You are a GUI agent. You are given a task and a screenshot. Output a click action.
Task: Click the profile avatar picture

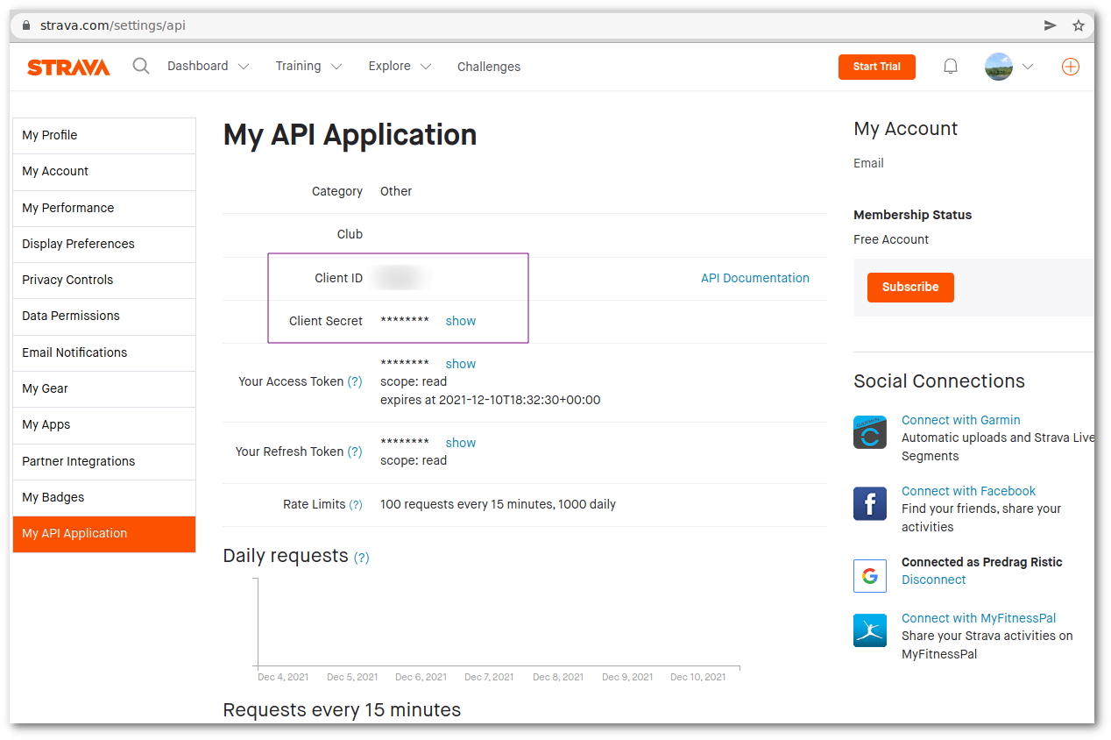(999, 67)
